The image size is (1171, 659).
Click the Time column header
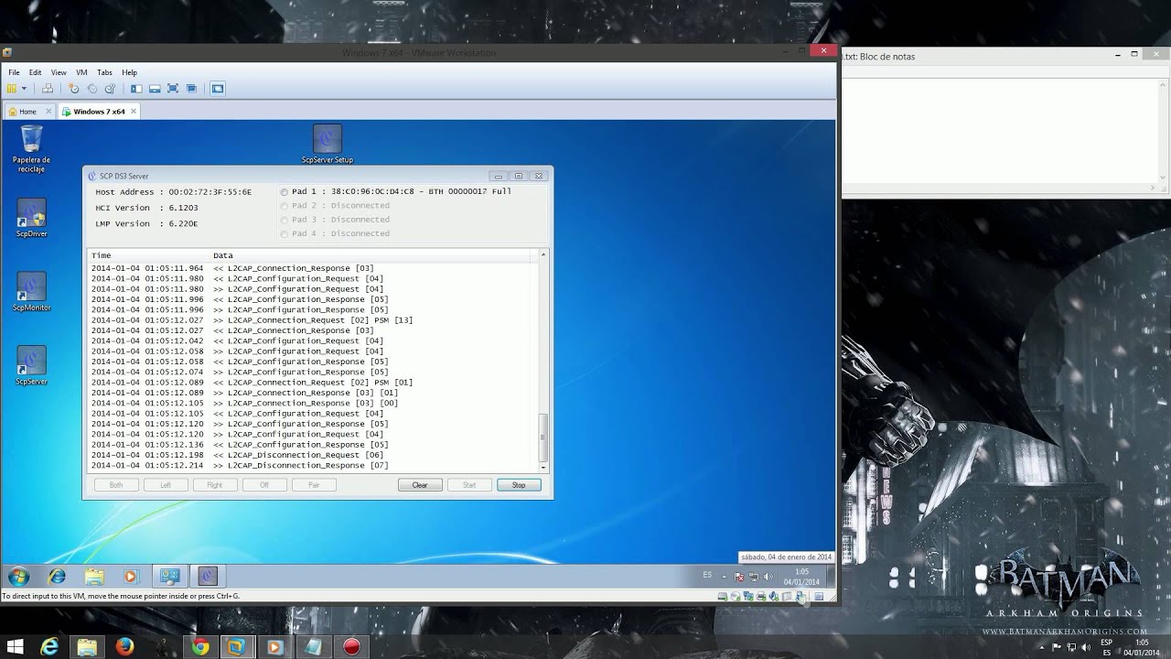click(150, 255)
